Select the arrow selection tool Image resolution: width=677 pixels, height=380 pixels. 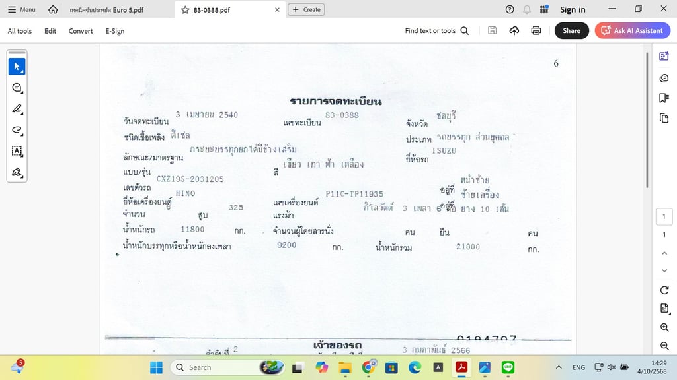pos(17,67)
